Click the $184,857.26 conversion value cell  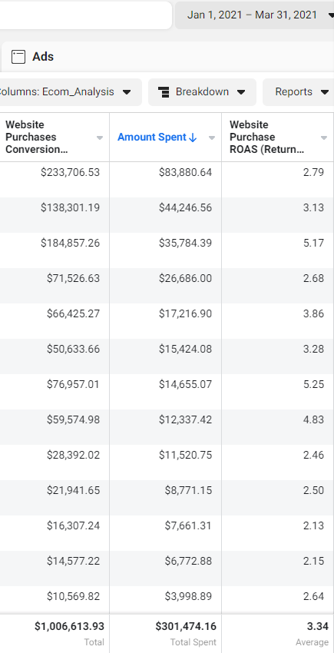point(70,244)
